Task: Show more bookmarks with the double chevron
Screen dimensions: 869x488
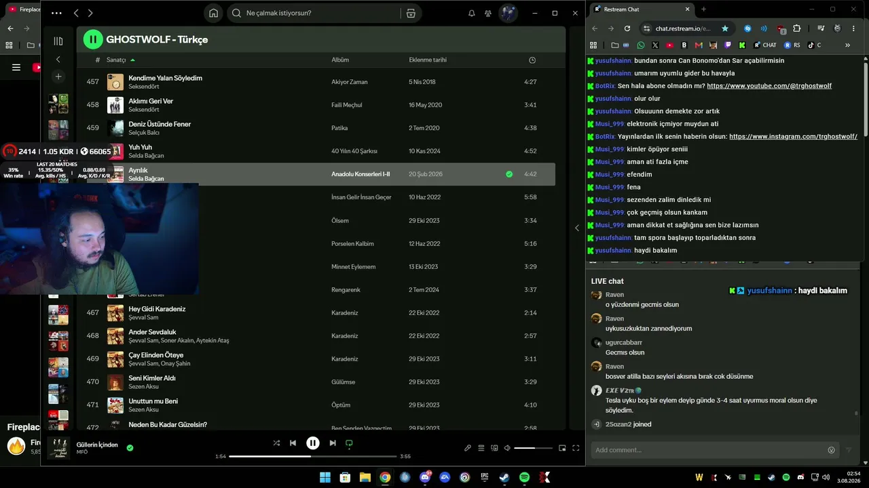Action: [x=847, y=45]
